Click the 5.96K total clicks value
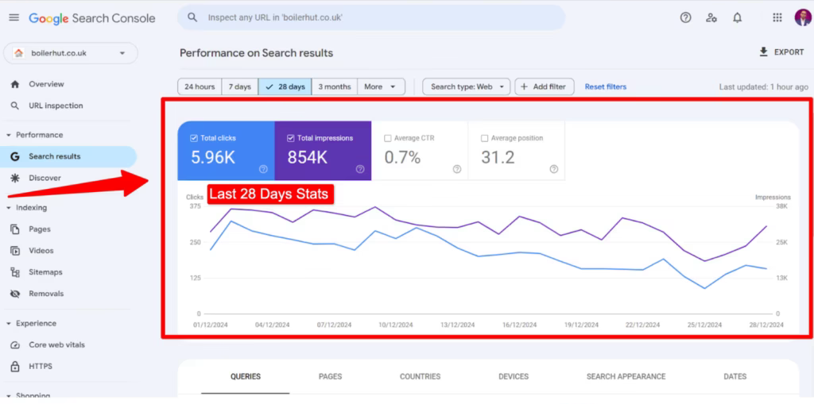Viewport: 814px width, 404px height. pyautogui.click(x=213, y=158)
